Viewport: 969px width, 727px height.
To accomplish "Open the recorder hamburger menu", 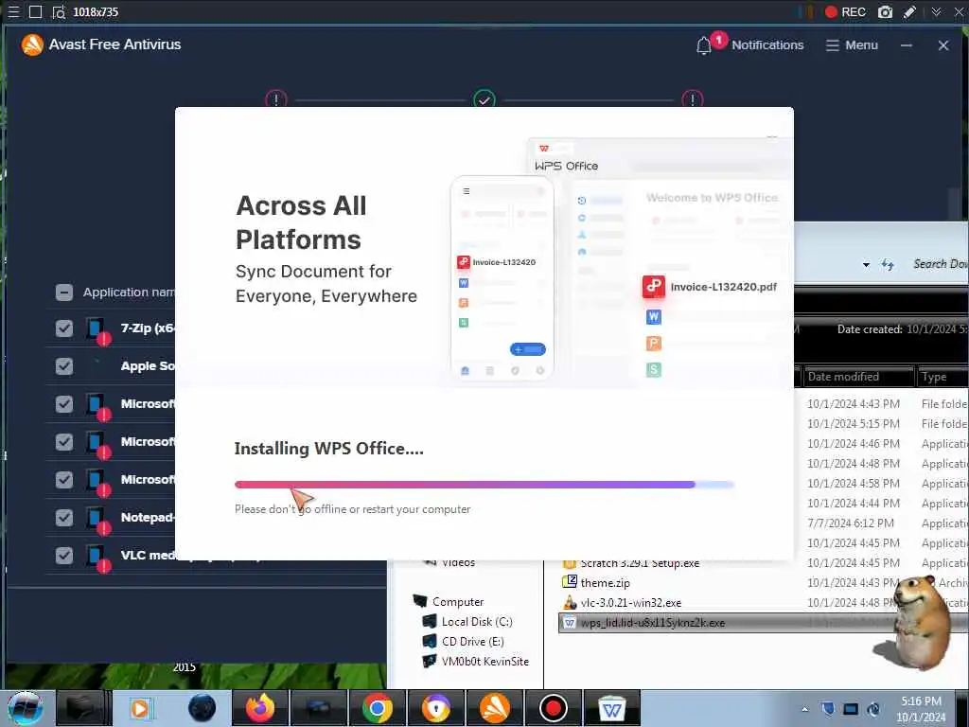I will [x=13, y=11].
